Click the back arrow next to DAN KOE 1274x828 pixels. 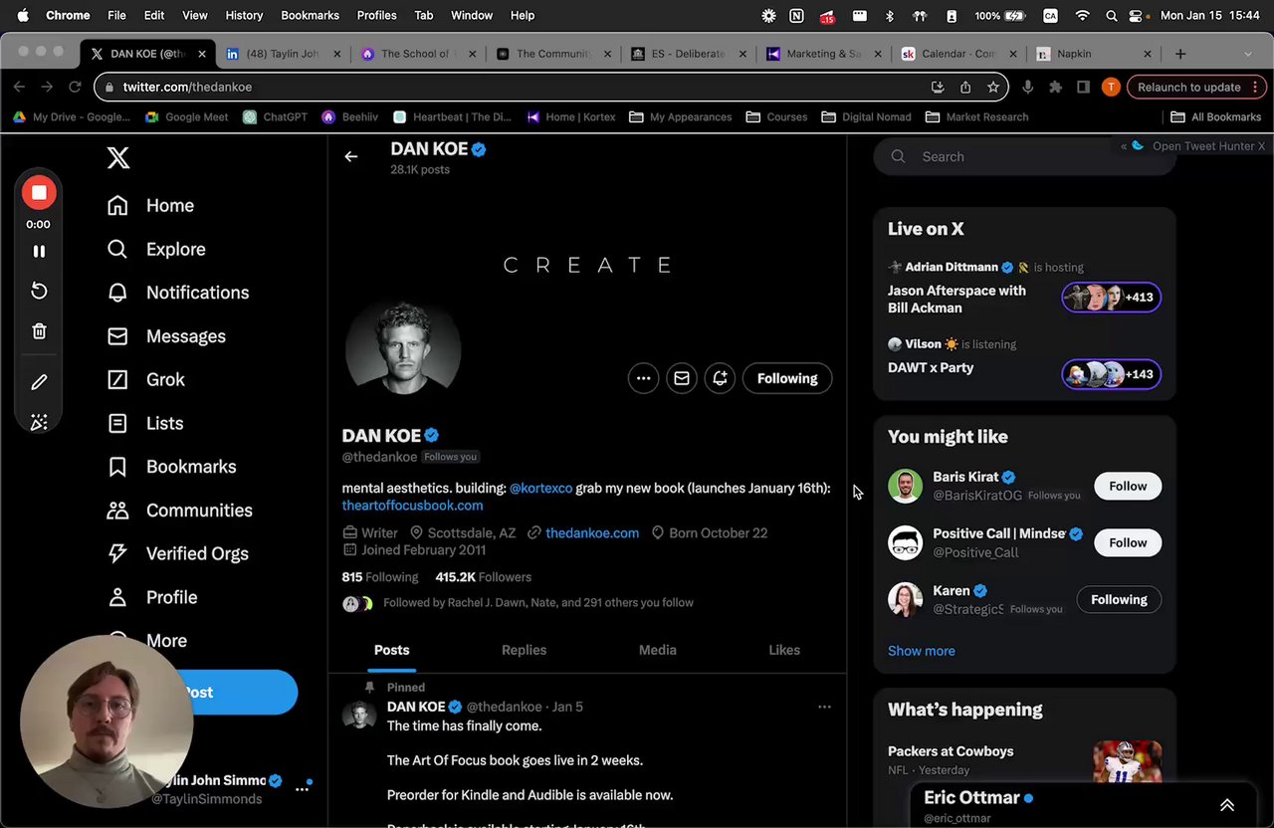[x=350, y=156]
